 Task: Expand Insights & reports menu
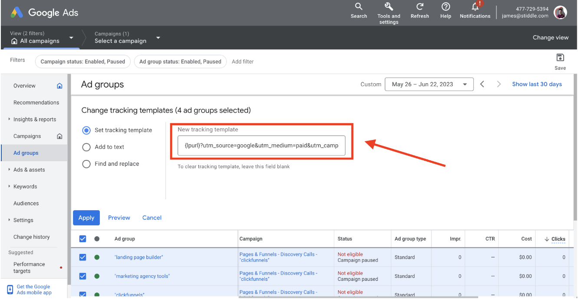pos(9,119)
